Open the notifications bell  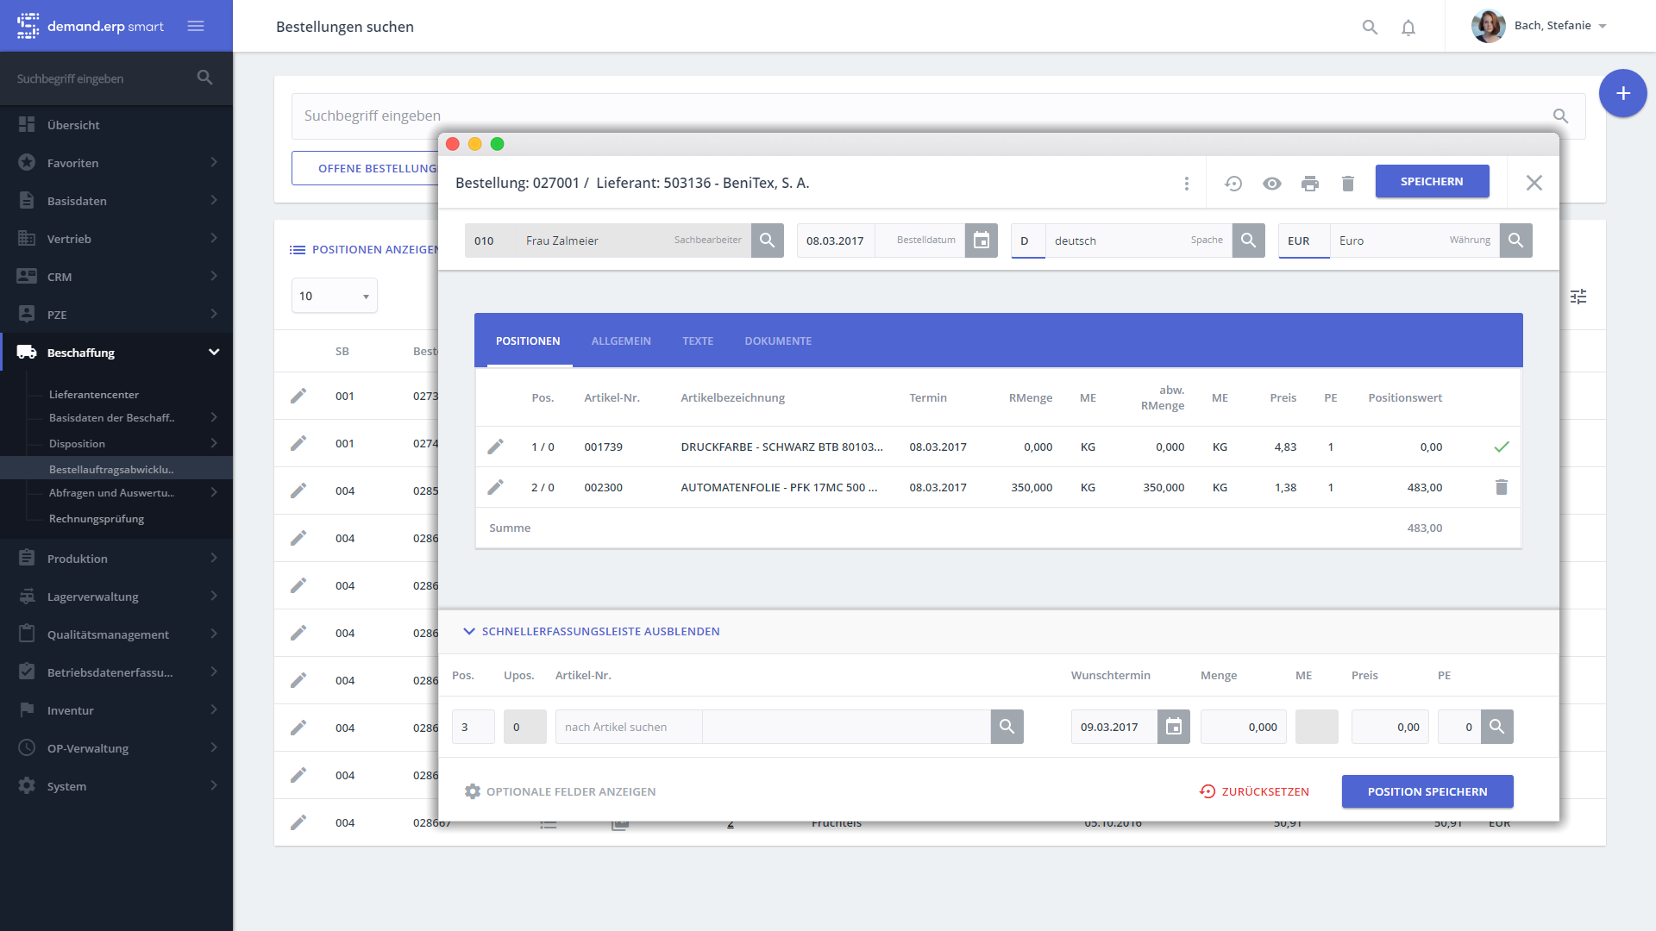pos(1408,27)
